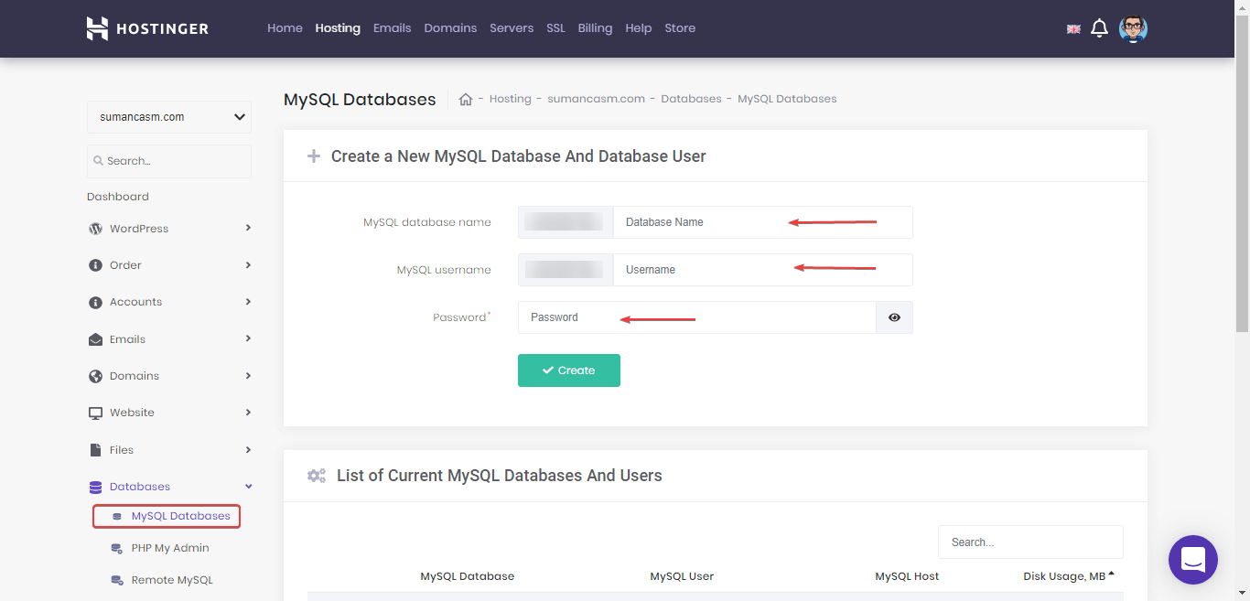Screen dimensions: 1250x601
Task: Click the Database Name input field
Action: (x=763, y=222)
